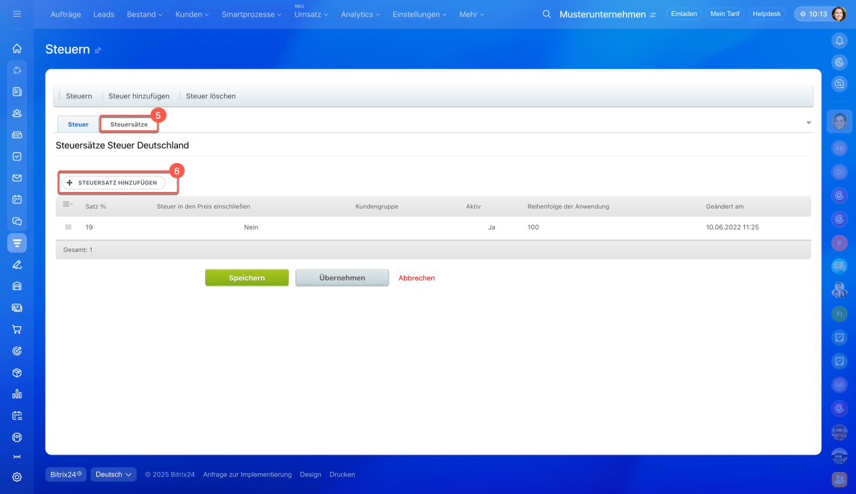Open the Aufträge menu item

point(66,14)
